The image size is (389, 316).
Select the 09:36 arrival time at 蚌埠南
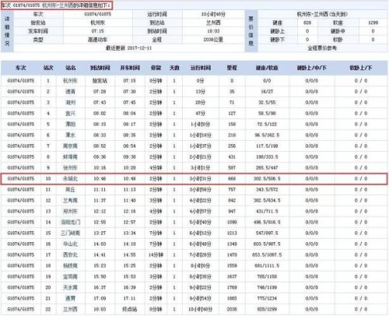(x=100, y=157)
